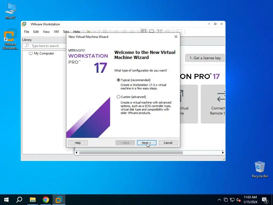The image size is (273, 205).
Task: Click the taskbar clock showing 11:03 AM
Action: (x=250, y=200)
